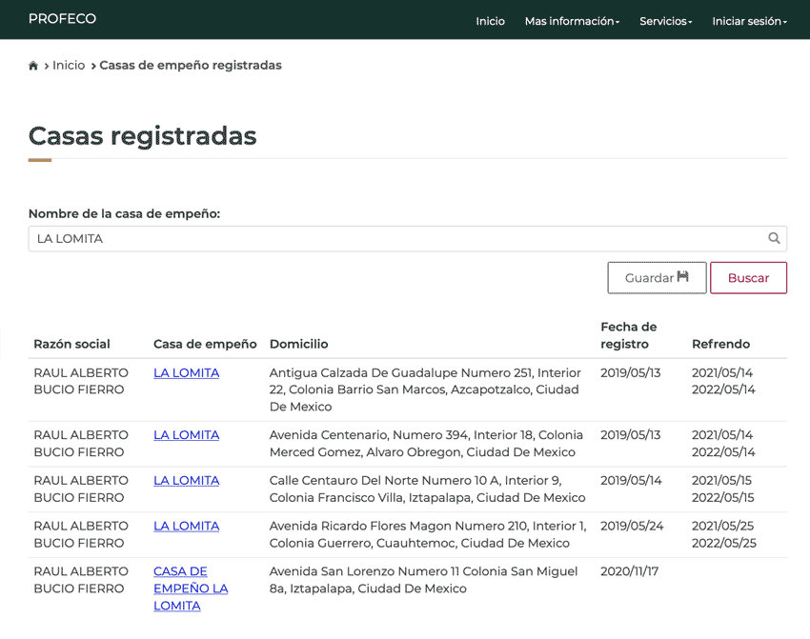Open the Inicio menu item in top bar
810x639 pixels.
tap(490, 21)
